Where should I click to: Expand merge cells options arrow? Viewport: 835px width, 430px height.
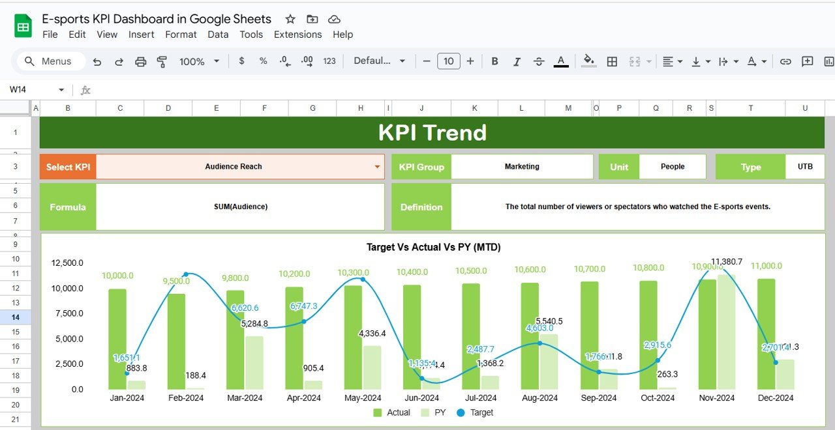point(648,61)
